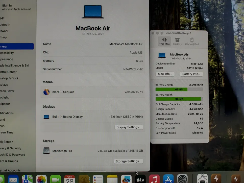Open Freeform app in the Dock
Viewport: 244px width, 183px height.
(x=126, y=179)
